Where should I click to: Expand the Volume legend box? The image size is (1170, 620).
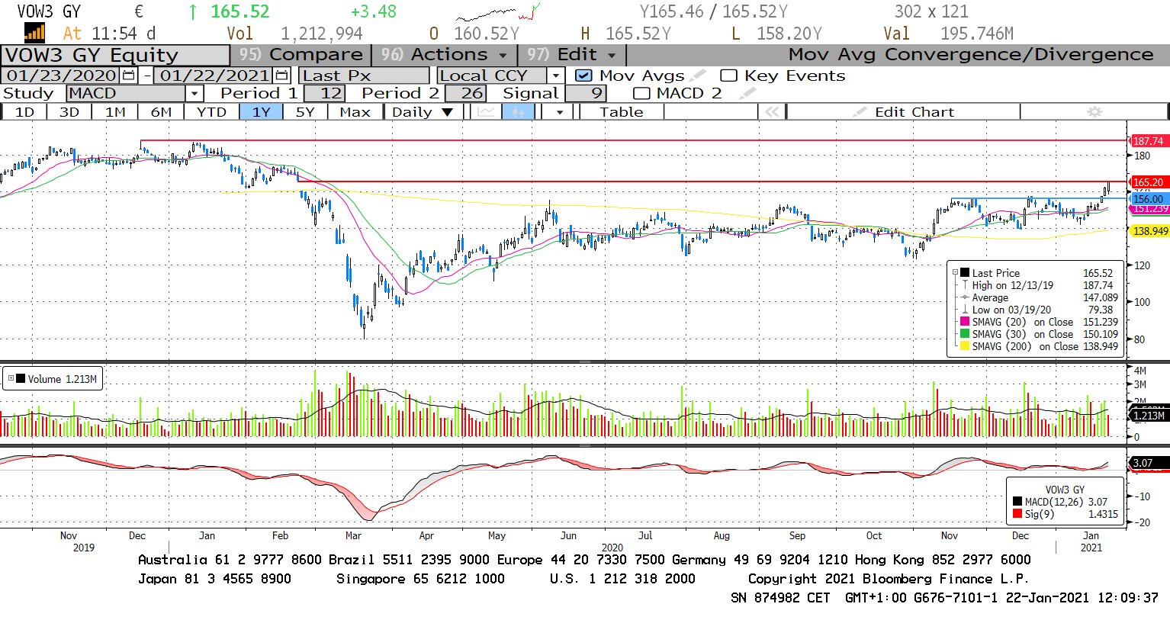click(11, 378)
